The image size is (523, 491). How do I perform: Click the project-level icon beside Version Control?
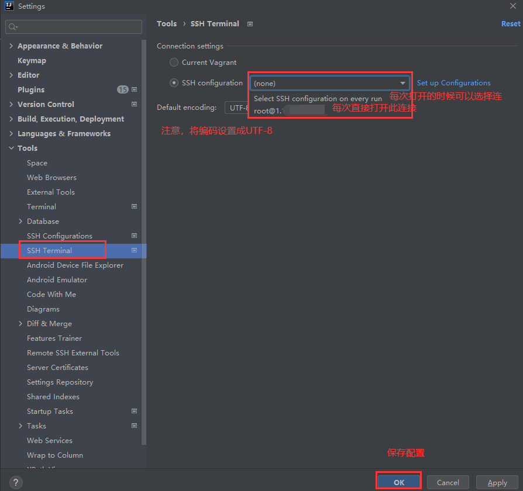134,104
